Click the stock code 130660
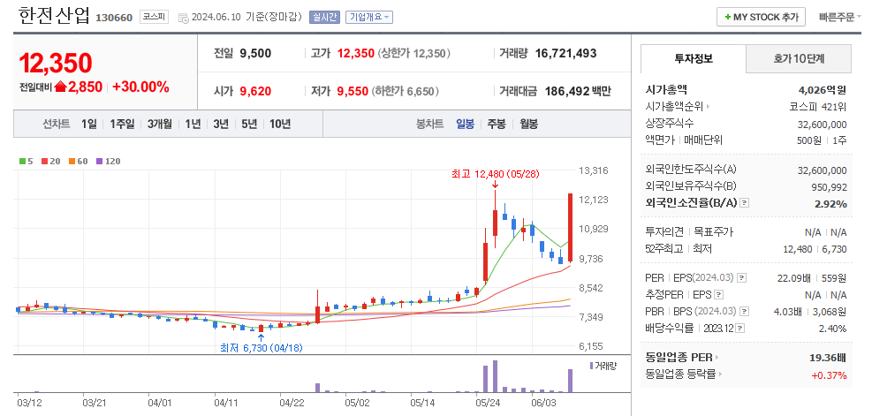This screenshot has width=872, height=416. coord(114,18)
